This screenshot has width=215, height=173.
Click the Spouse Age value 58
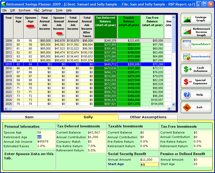click(x=39, y=132)
